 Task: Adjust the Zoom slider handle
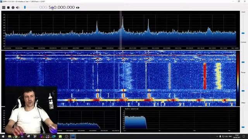243,33
